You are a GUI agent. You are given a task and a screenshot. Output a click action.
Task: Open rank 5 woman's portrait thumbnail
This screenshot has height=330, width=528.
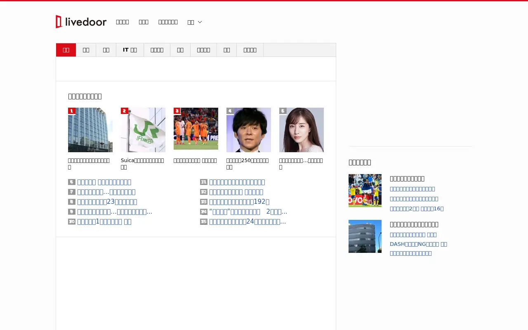pyautogui.click(x=302, y=130)
